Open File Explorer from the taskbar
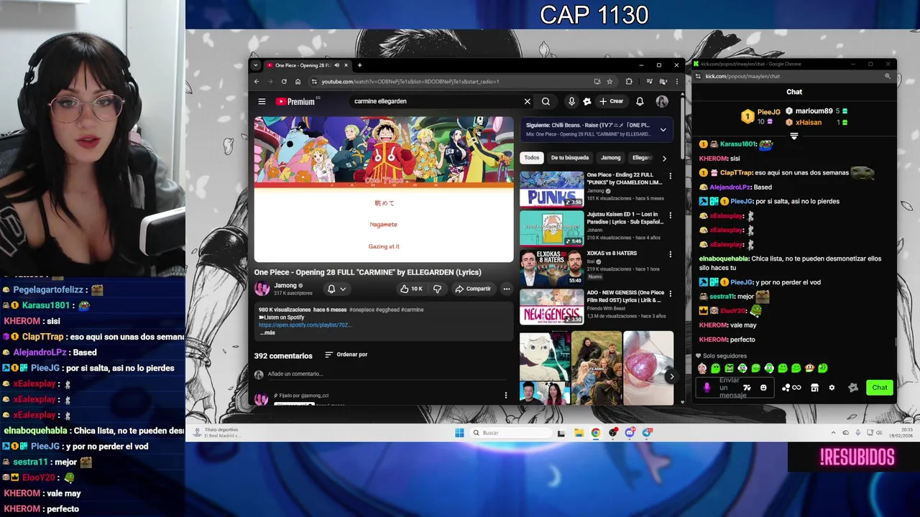 (579, 432)
